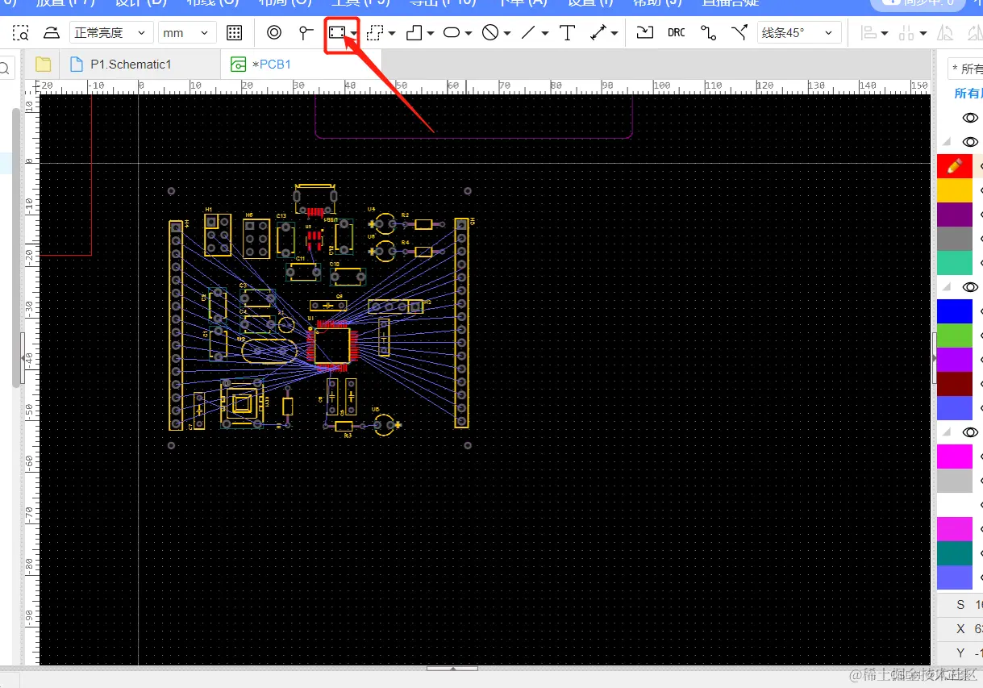983x688 pixels.
Task: Collapse the layer group above red swatch
Action: point(948,142)
